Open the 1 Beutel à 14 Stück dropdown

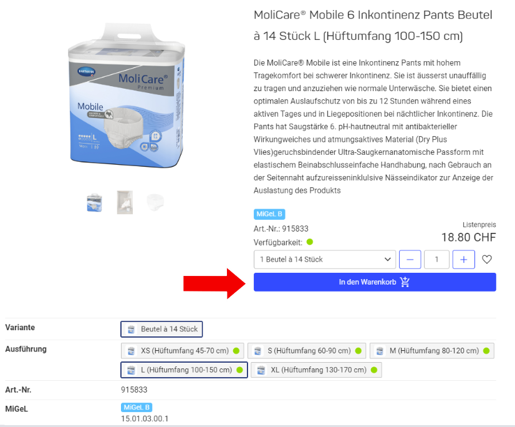pos(324,260)
